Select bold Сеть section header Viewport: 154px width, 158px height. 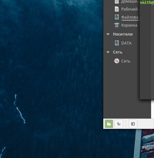(x=118, y=52)
